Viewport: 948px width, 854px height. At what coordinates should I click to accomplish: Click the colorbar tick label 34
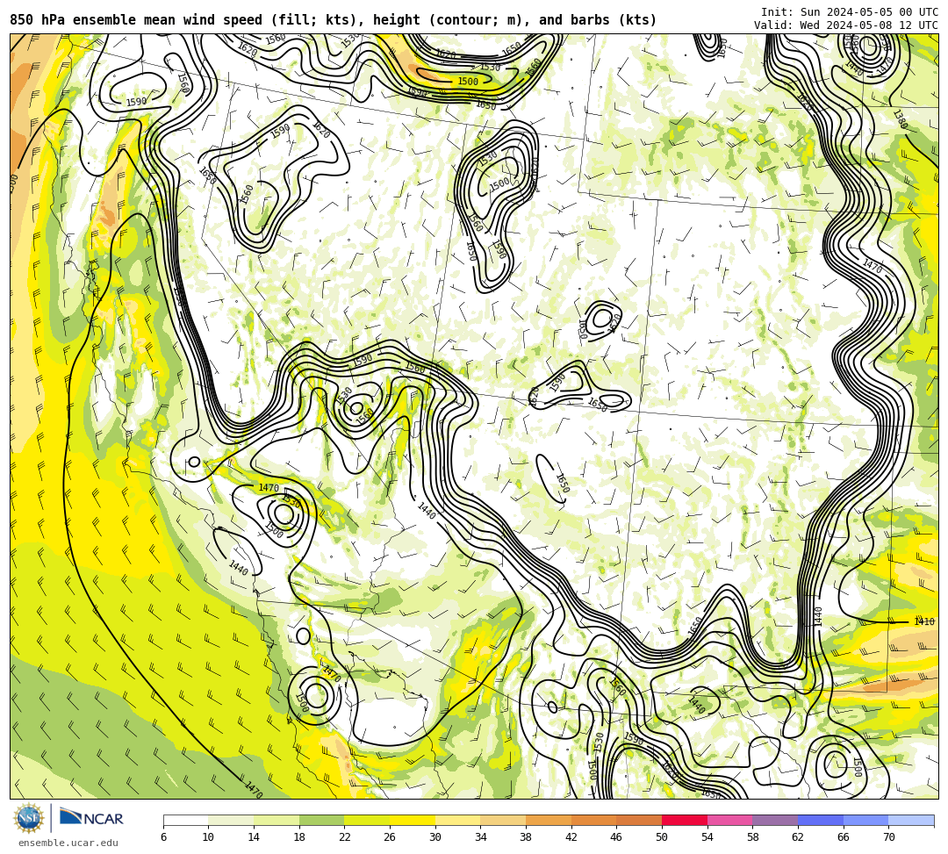coord(481,837)
